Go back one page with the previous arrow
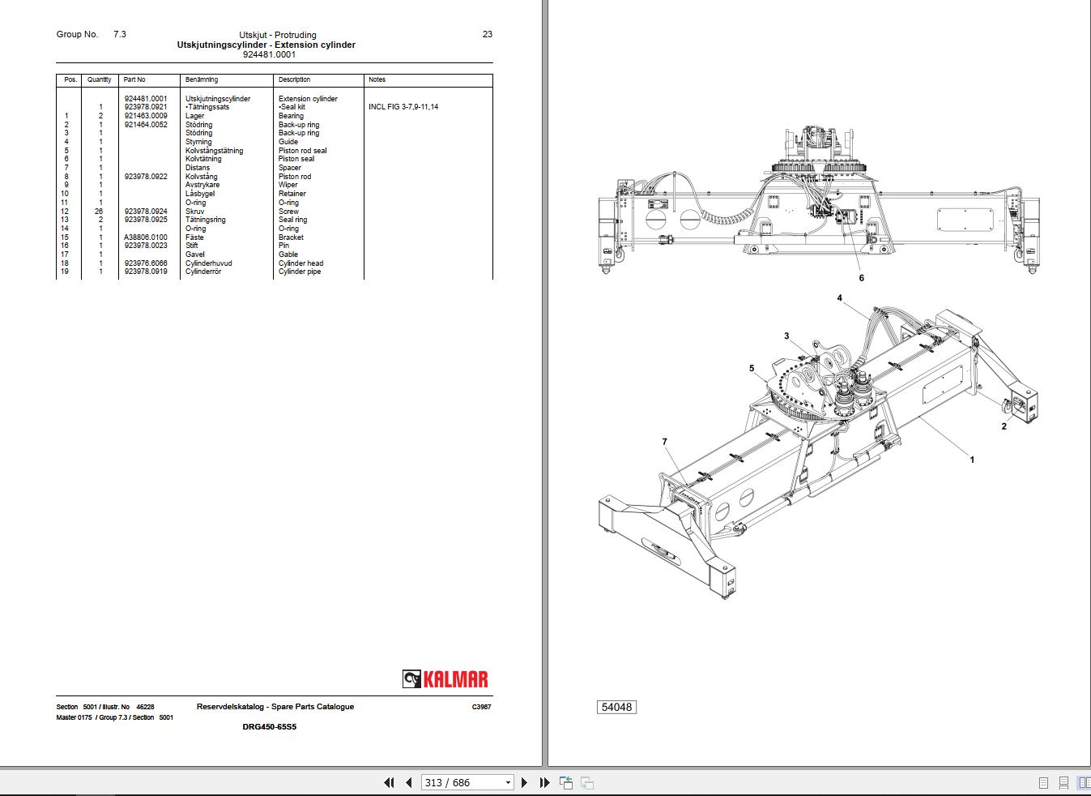The height and width of the screenshot is (796, 1091). pyautogui.click(x=408, y=783)
